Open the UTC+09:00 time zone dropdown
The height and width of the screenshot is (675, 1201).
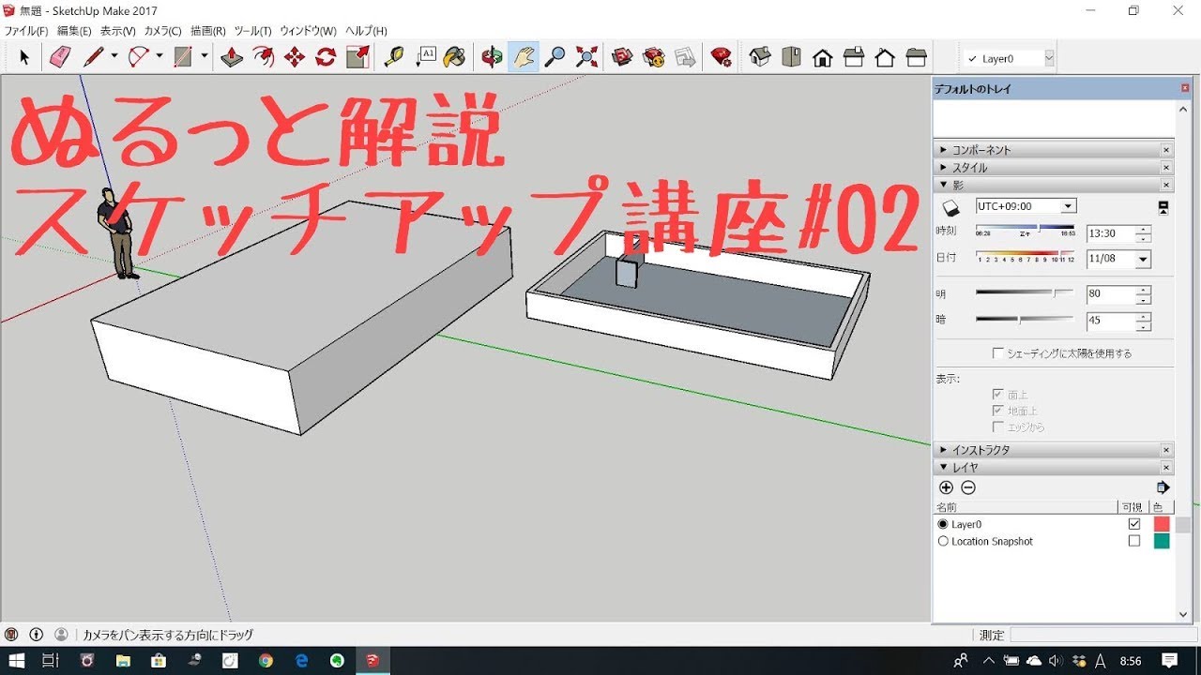point(1068,206)
